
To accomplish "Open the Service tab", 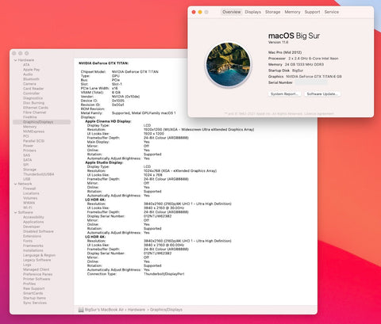I will [332, 12].
